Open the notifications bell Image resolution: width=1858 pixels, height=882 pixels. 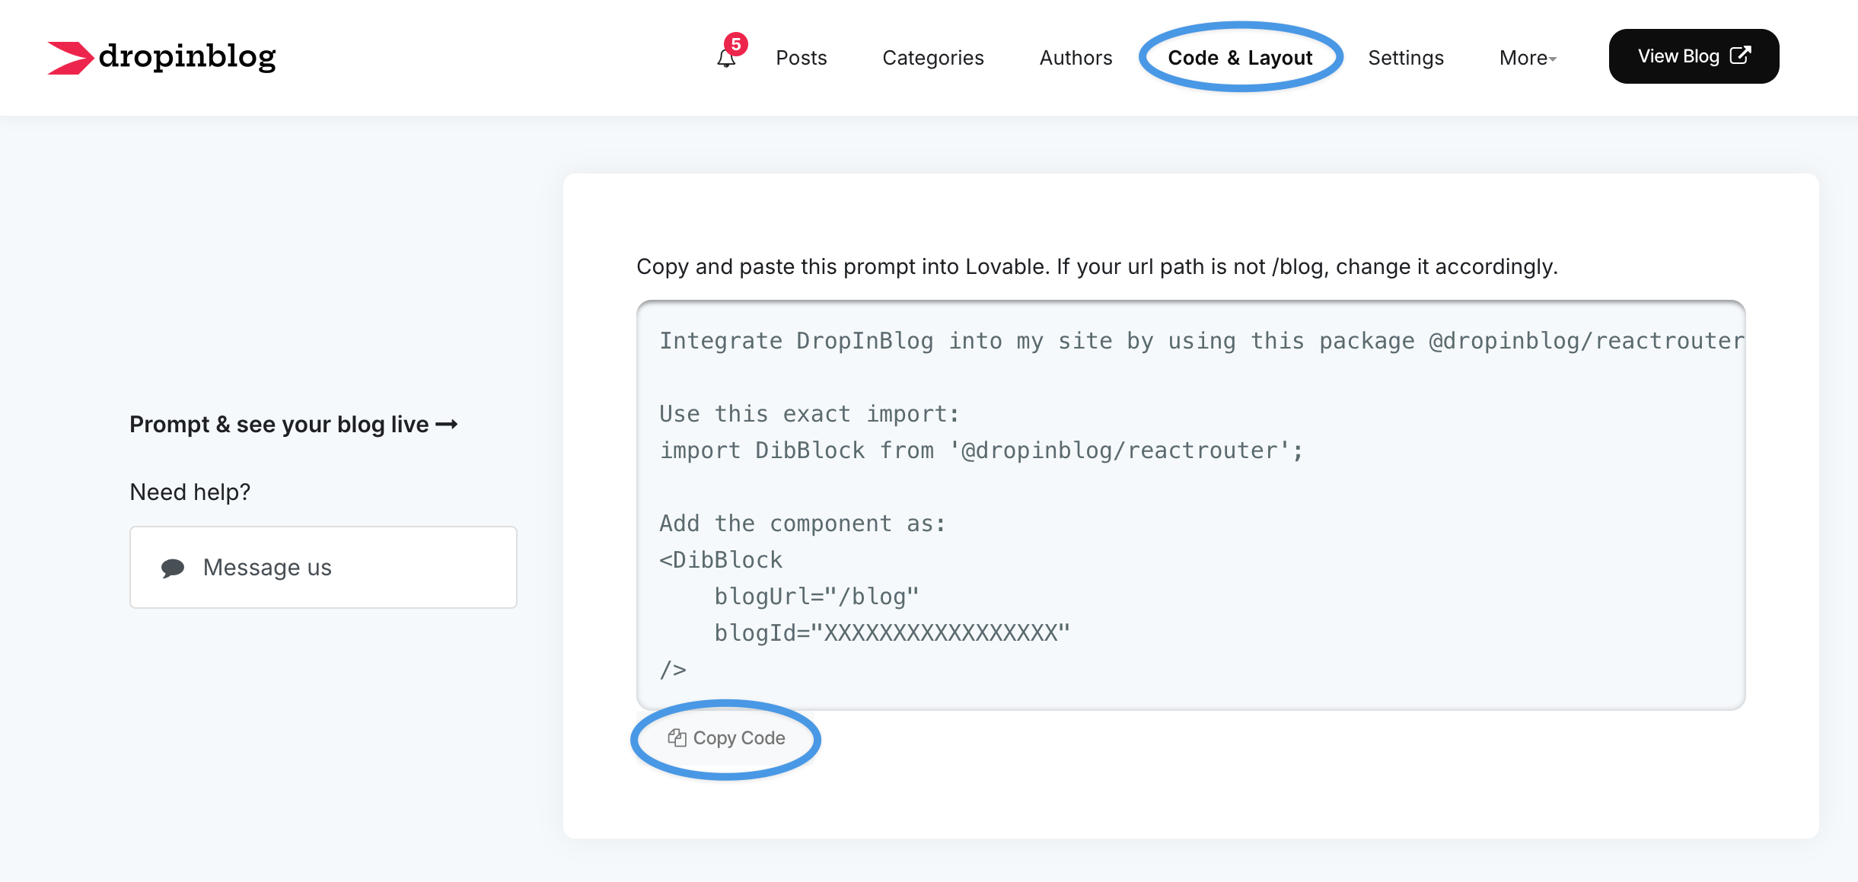(x=725, y=59)
